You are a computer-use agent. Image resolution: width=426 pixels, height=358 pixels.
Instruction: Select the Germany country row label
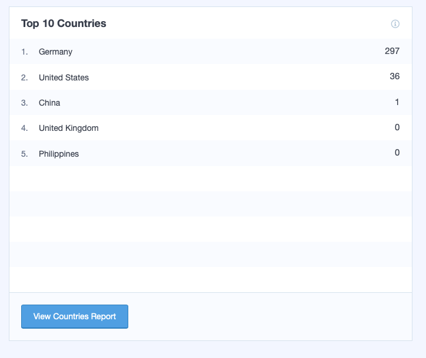tap(55, 52)
